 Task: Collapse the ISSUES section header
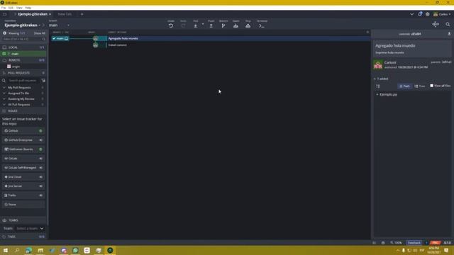(x=23, y=110)
